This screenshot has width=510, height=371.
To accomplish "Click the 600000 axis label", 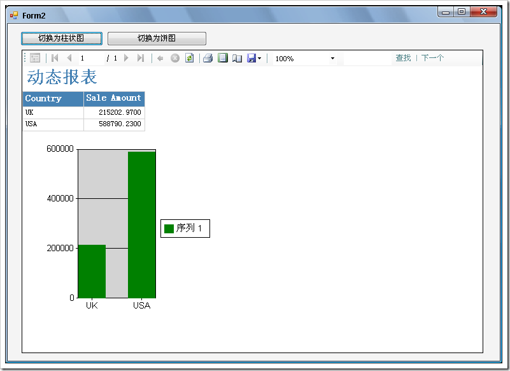I will (x=60, y=149).
